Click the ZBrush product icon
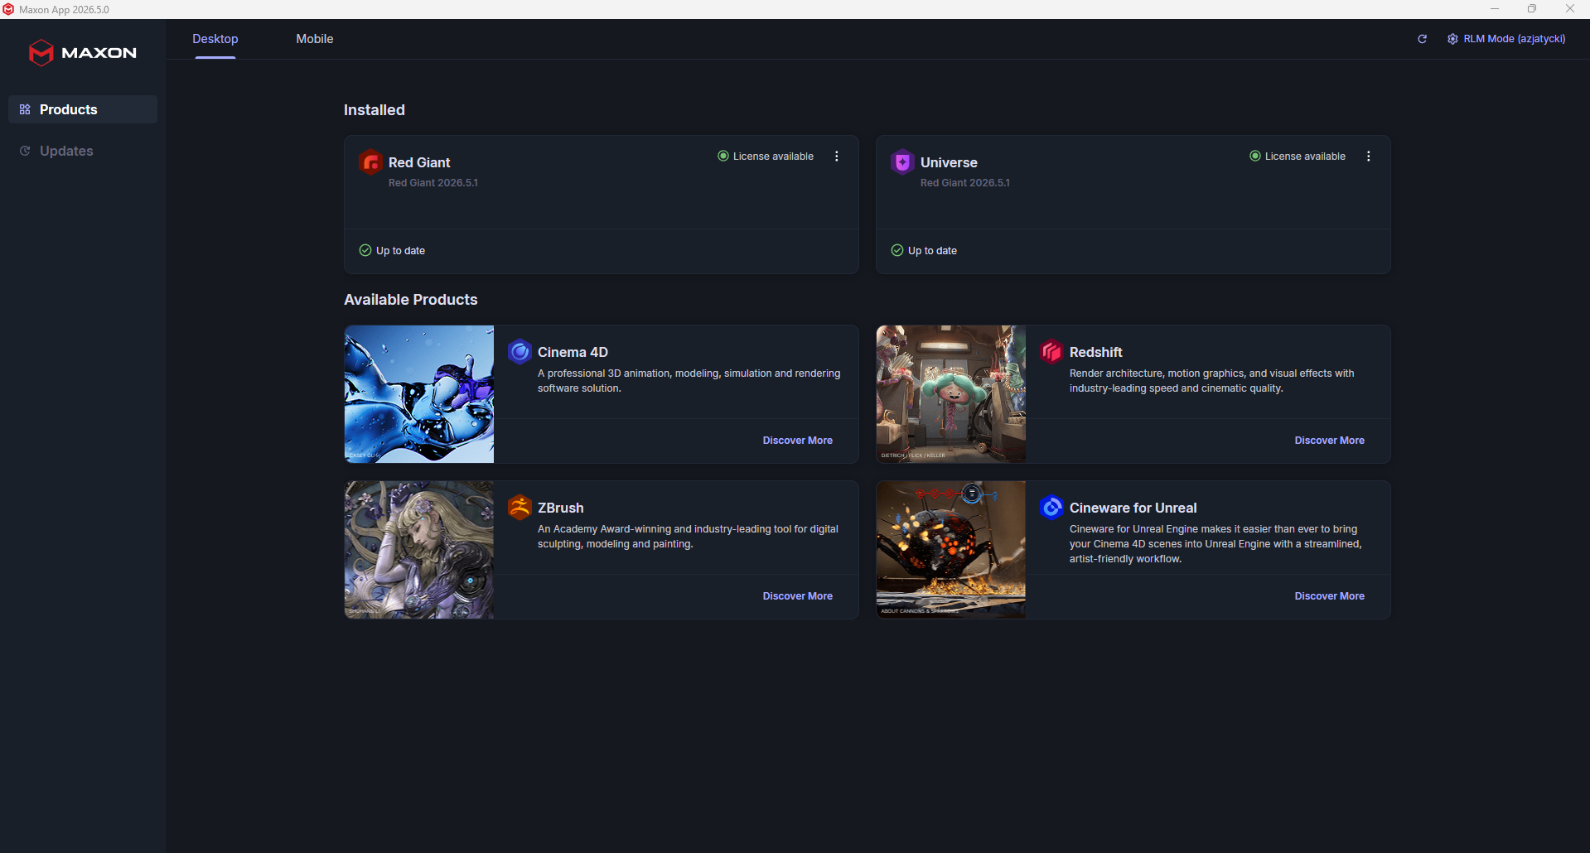This screenshot has width=1590, height=853. (x=520, y=508)
